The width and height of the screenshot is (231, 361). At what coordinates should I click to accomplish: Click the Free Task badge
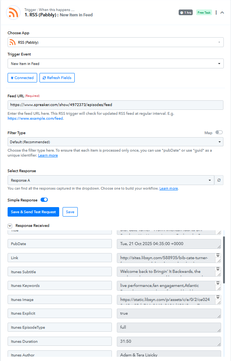[x=204, y=13]
